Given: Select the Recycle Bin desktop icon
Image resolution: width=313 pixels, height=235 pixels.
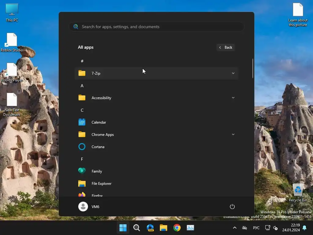Looking at the screenshot, I should click(x=298, y=193).
